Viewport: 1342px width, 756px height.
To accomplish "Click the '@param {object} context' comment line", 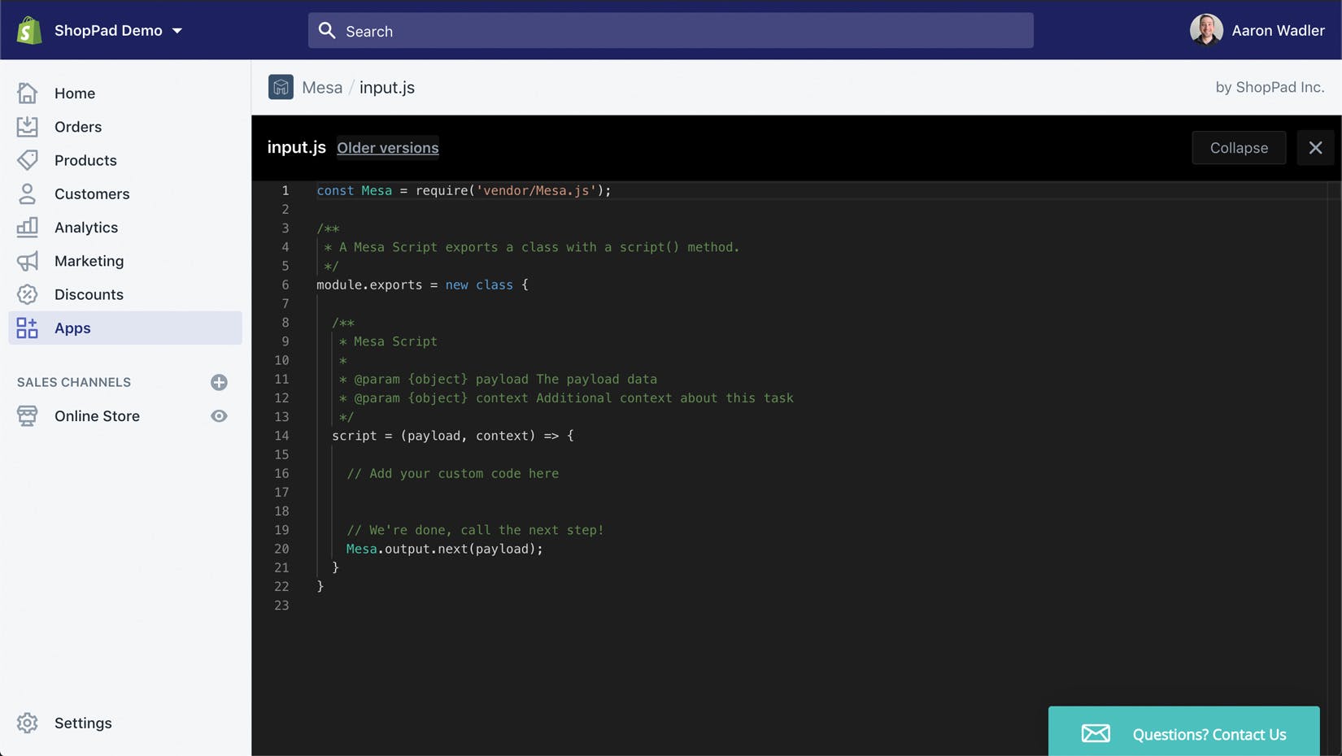I will [x=566, y=398].
